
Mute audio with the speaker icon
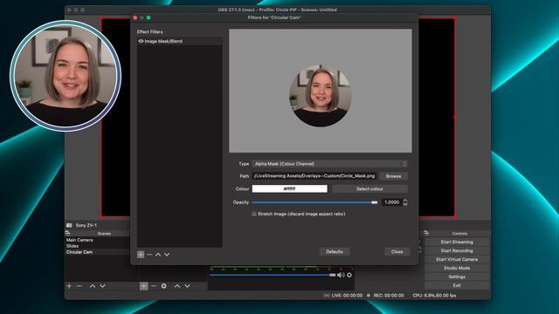(x=341, y=275)
